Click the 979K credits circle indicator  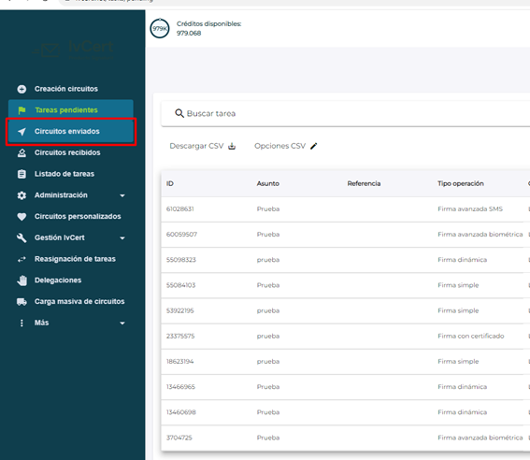160,29
